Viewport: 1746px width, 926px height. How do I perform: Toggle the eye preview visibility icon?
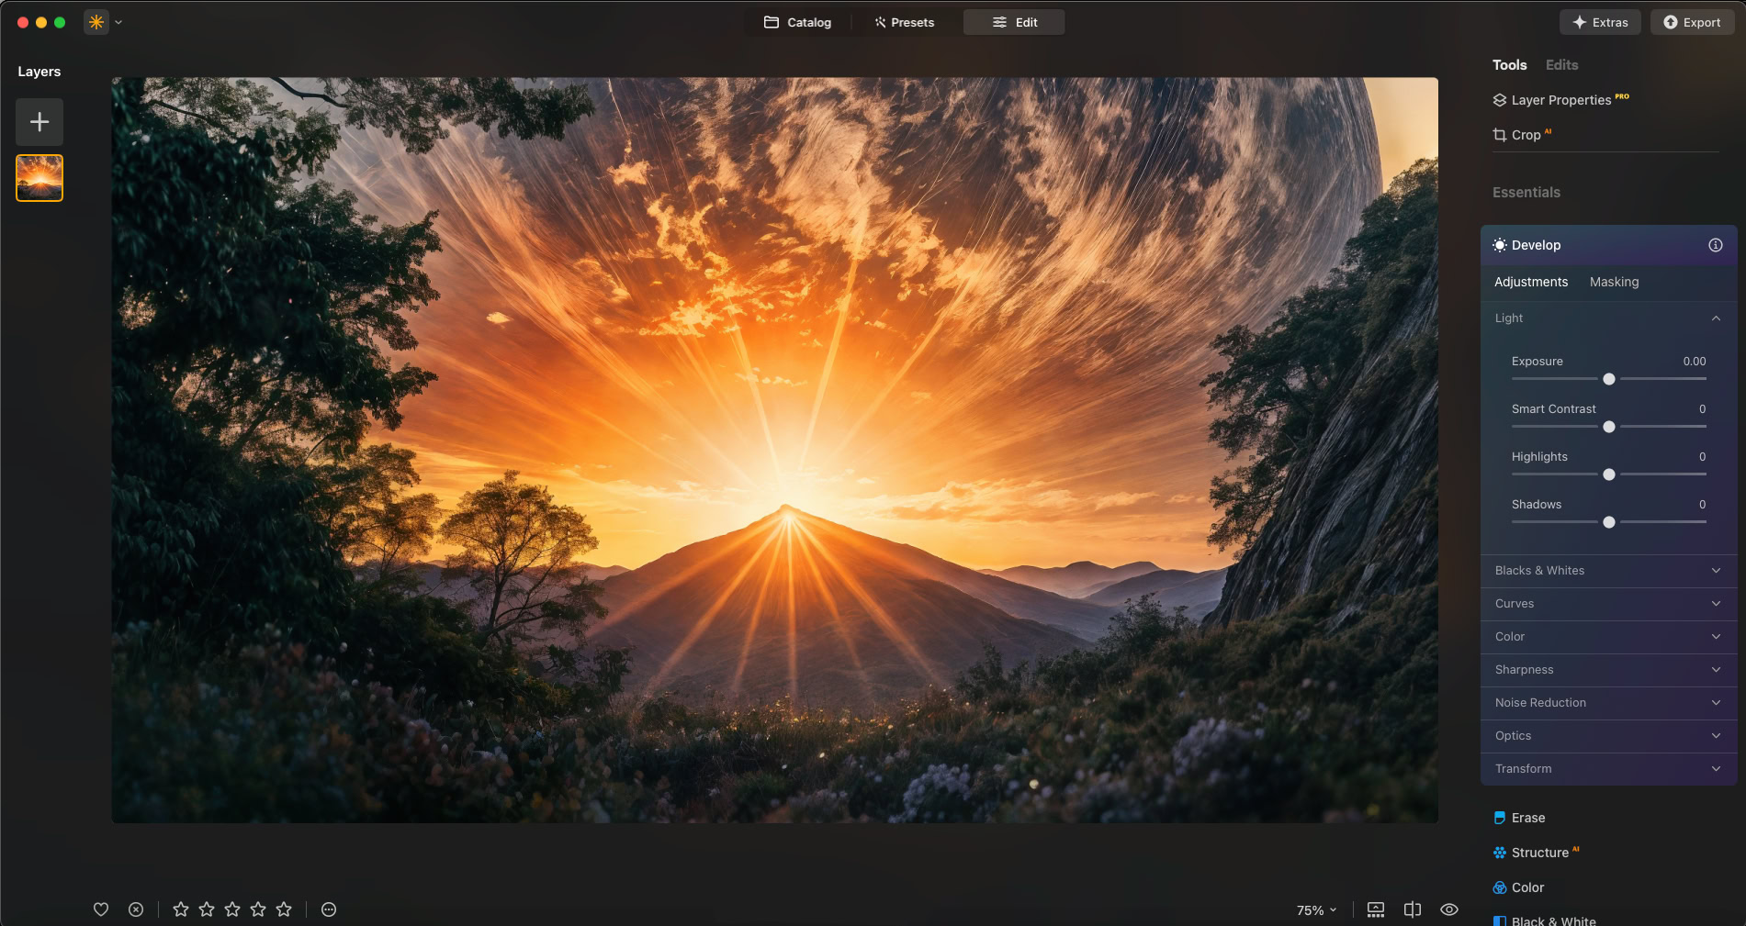[1448, 909]
